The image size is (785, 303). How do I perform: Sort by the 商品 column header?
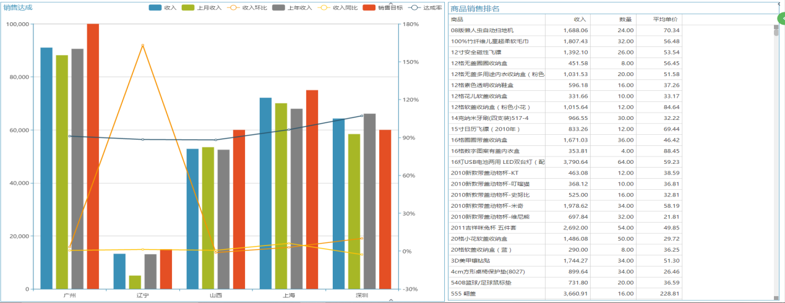(x=497, y=20)
